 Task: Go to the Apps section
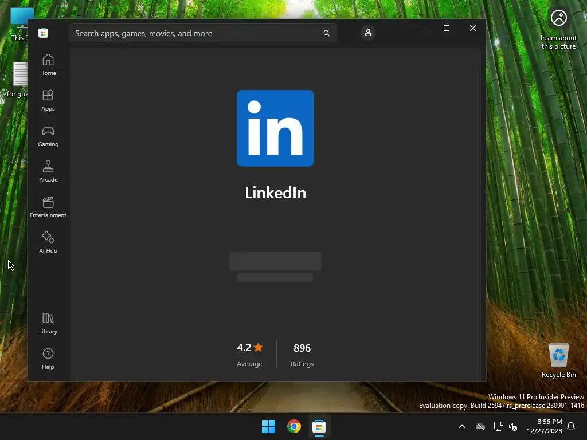point(48,100)
